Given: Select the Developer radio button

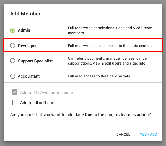Looking at the screenshot, I should [x=13, y=46].
